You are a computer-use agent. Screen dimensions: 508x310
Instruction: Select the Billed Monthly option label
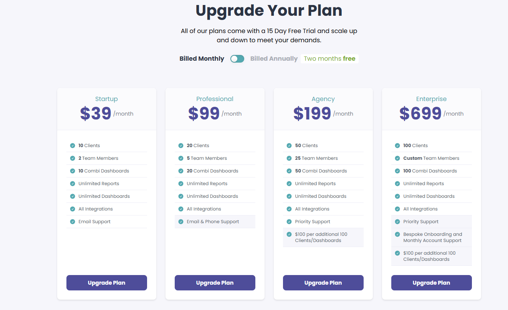(x=202, y=59)
